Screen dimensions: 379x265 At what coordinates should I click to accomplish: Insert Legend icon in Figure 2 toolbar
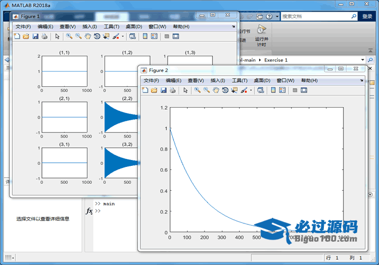click(x=283, y=90)
